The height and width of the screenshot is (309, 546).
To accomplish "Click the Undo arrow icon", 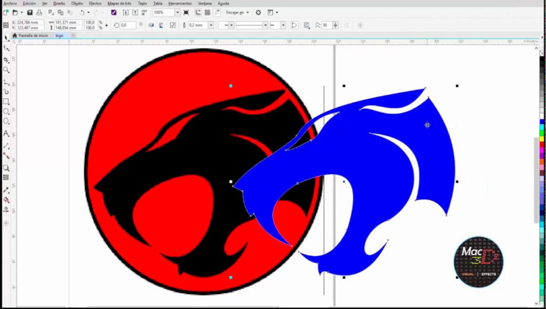I will click(x=82, y=13).
